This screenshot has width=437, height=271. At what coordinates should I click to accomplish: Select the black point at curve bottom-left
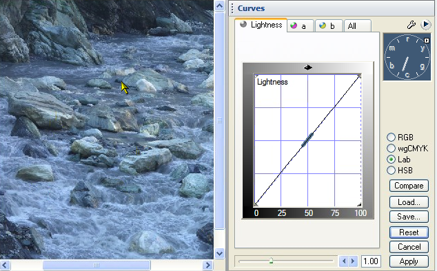[256, 205]
